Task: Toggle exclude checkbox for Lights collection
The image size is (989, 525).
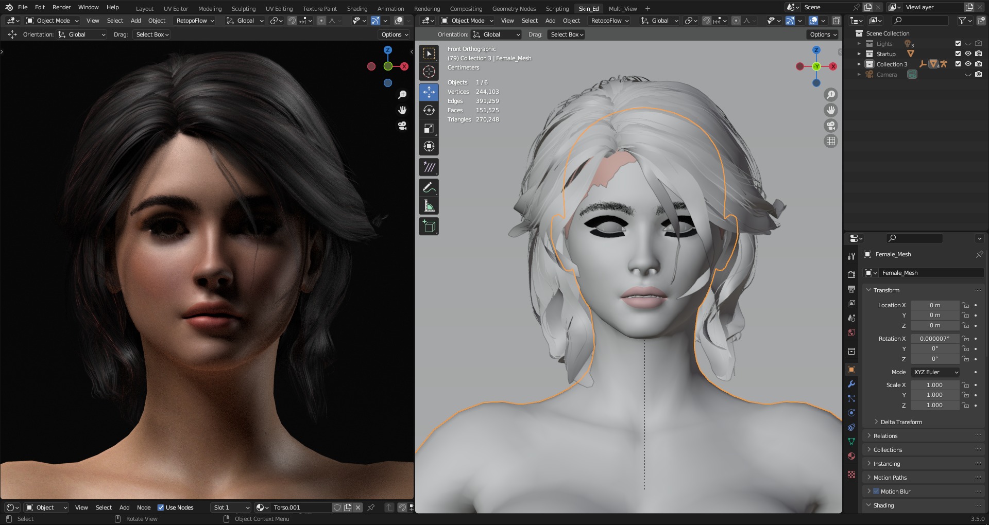Action: pyautogui.click(x=958, y=44)
